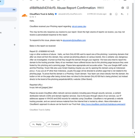Viewport: 135px width, 138px height.
Task: Click the reply arrow icon in header
Action: click(122, 14)
